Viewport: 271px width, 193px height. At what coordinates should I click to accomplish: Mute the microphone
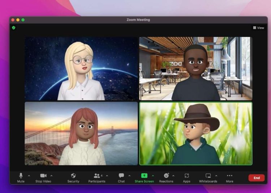click(21, 178)
